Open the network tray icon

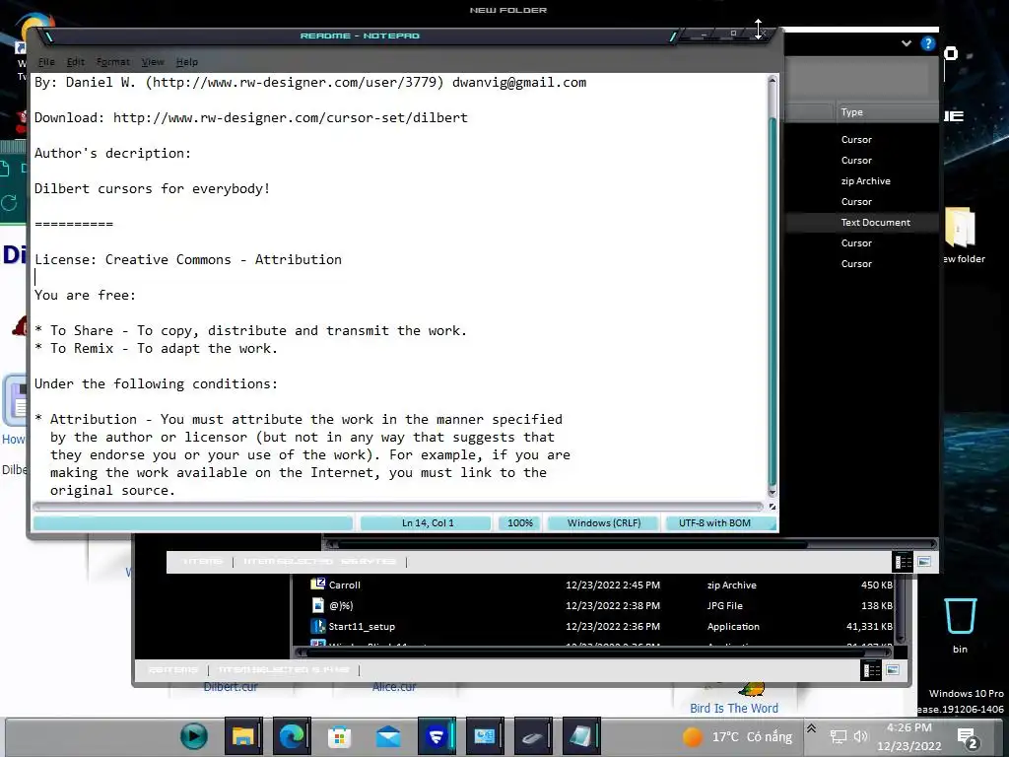[838, 736]
